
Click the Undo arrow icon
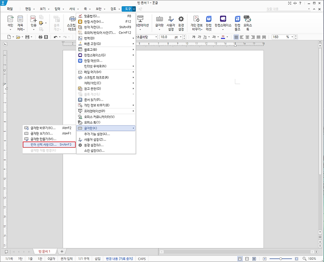tap(55, 37)
